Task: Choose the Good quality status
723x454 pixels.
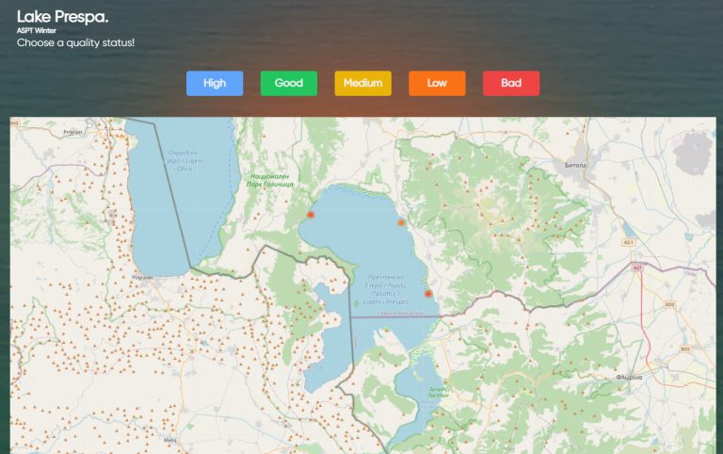Action: click(x=289, y=84)
